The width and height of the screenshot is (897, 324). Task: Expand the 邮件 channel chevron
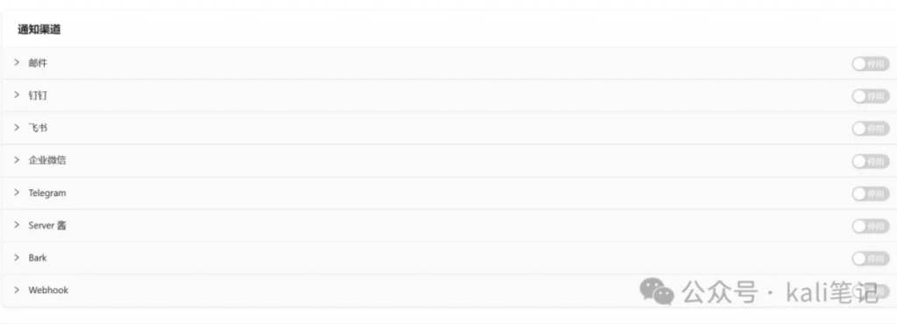[x=17, y=62]
